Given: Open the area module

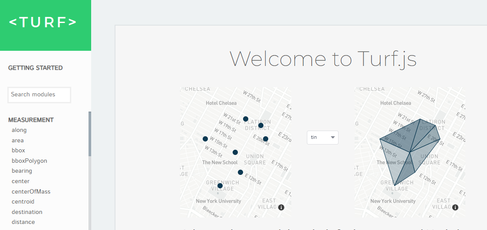Looking at the screenshot, I should [18, 140].
